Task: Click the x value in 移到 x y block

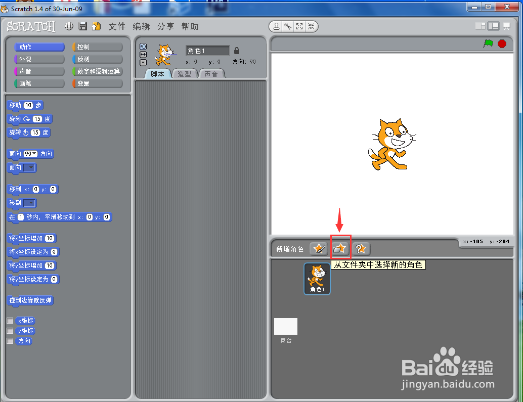Action: pos(36,189)
